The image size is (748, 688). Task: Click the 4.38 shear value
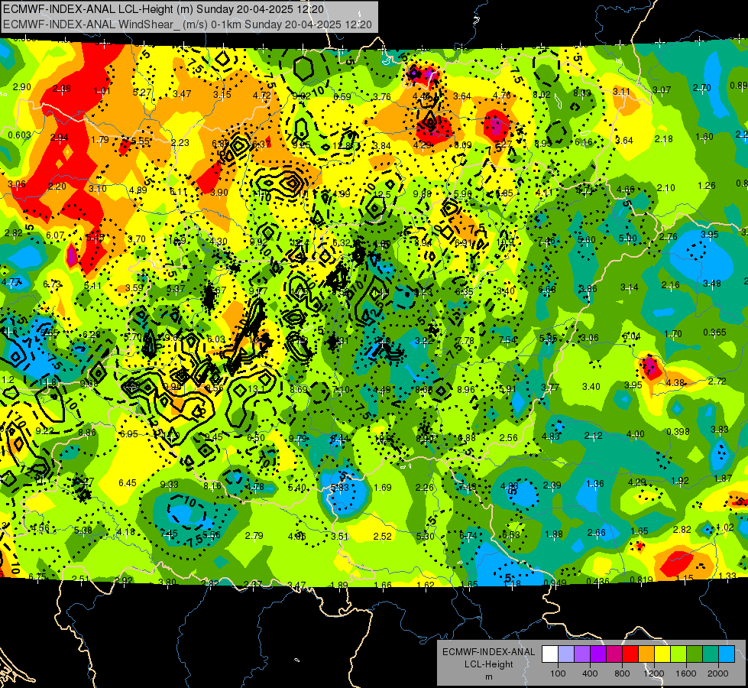coord(675,382)
